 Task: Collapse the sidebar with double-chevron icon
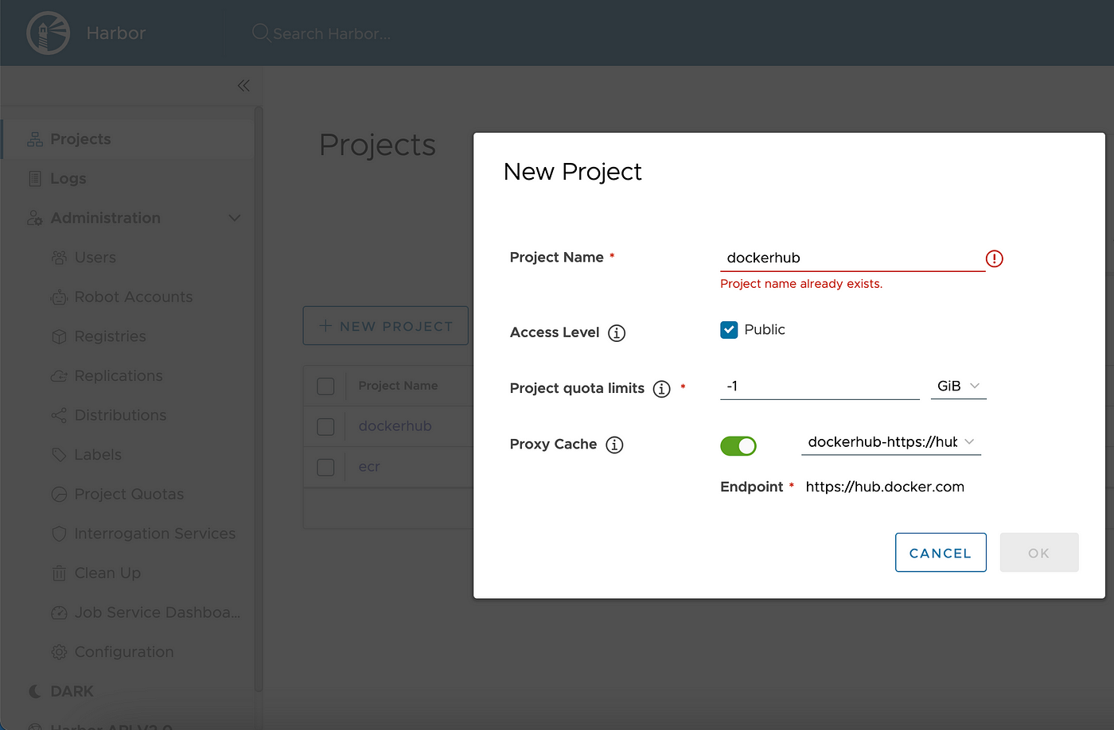tap(243, 85)
